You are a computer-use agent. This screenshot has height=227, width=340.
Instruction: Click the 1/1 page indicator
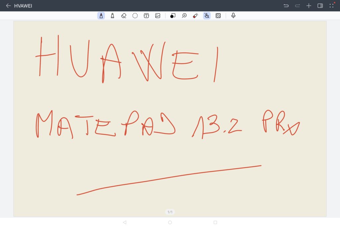[x=170, y=212]
